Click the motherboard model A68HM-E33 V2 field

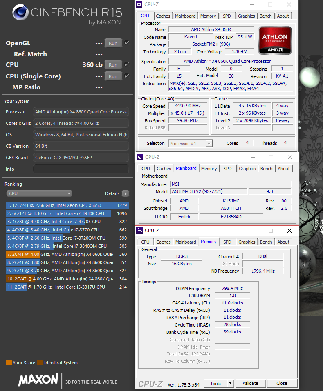click(x=209, y=191)
